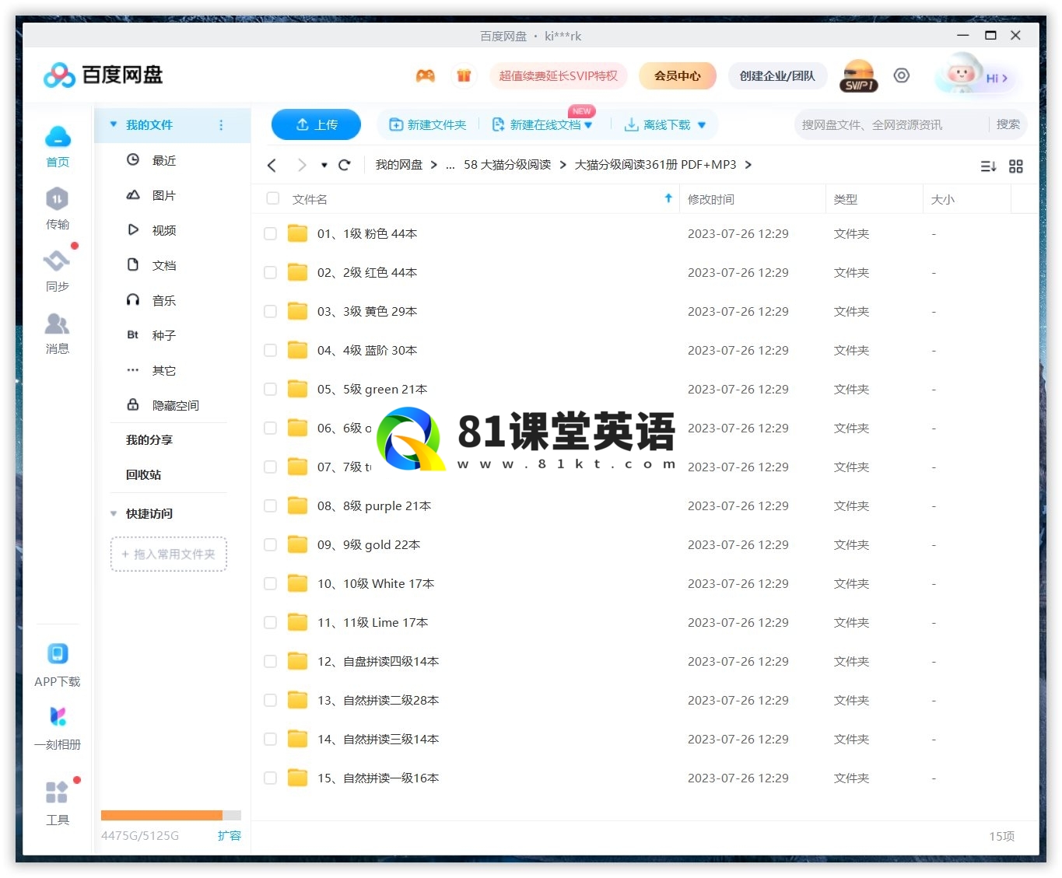Open 回收站 recycle bin
The width and height of the screenshot is (1062, 878).
[144, 474]
